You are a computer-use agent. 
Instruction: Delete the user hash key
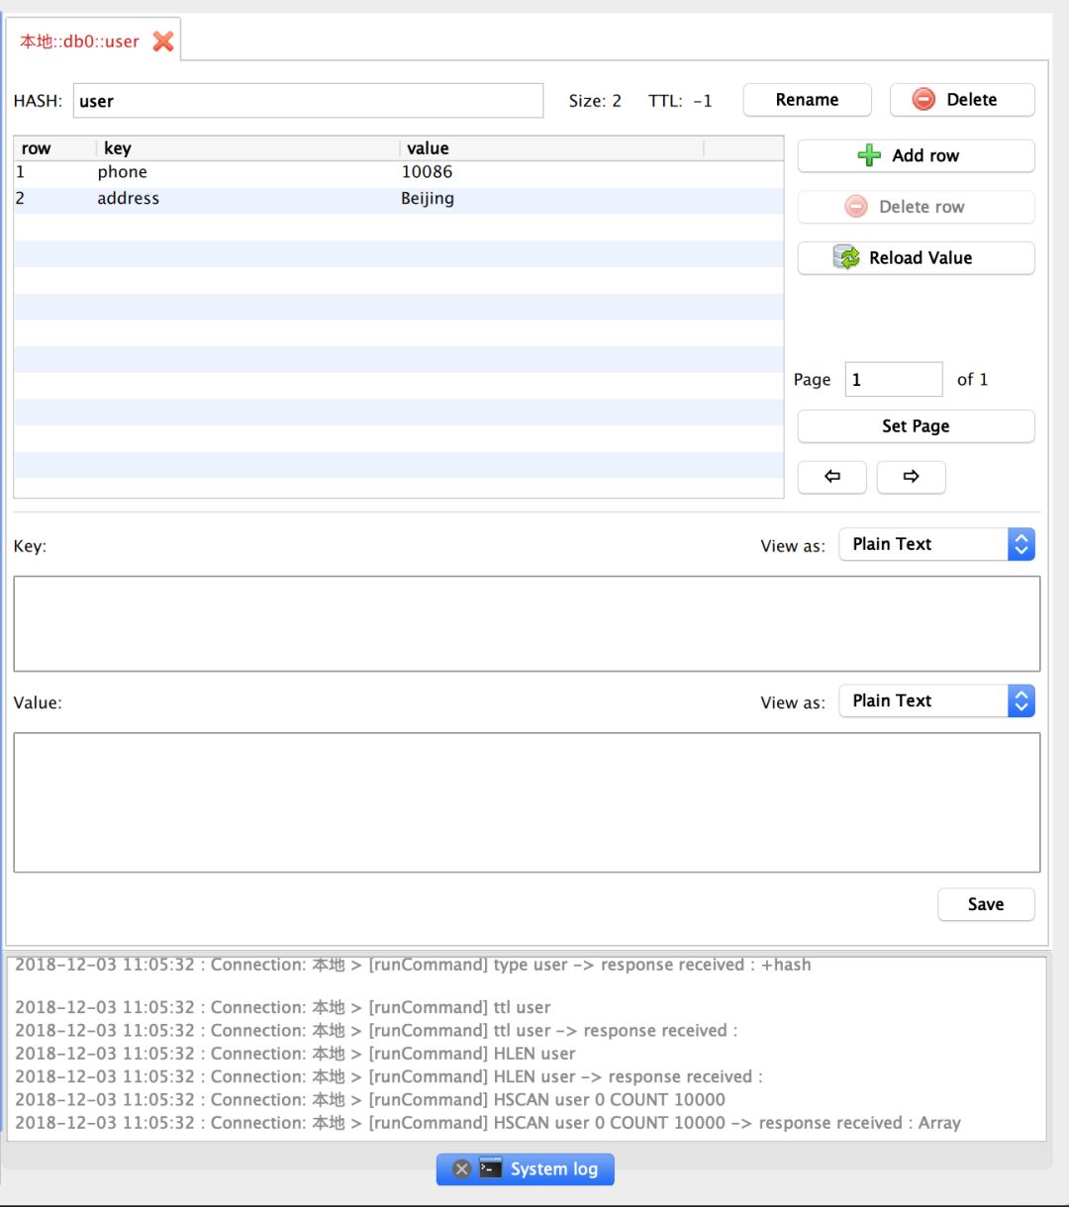tap(961, 100)
